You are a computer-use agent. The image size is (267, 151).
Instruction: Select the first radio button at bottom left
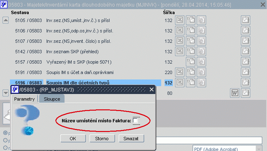(x=5, y=132)
